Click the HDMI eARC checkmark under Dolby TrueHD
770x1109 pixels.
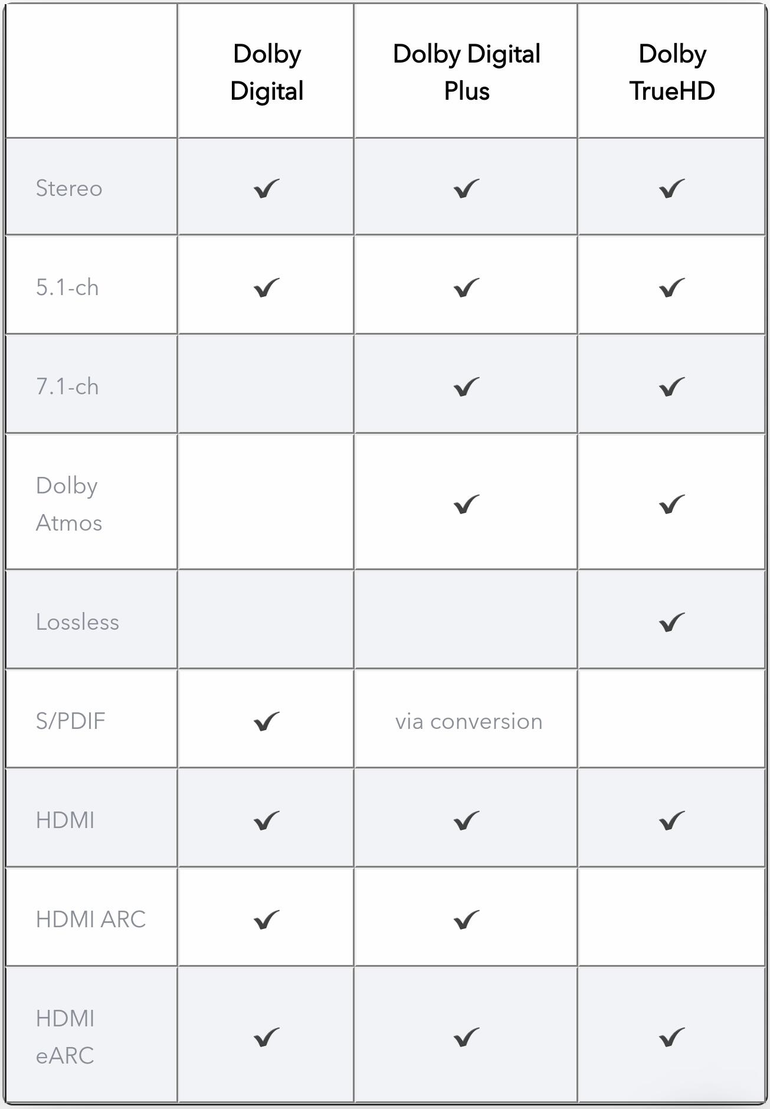[671, 1038]
